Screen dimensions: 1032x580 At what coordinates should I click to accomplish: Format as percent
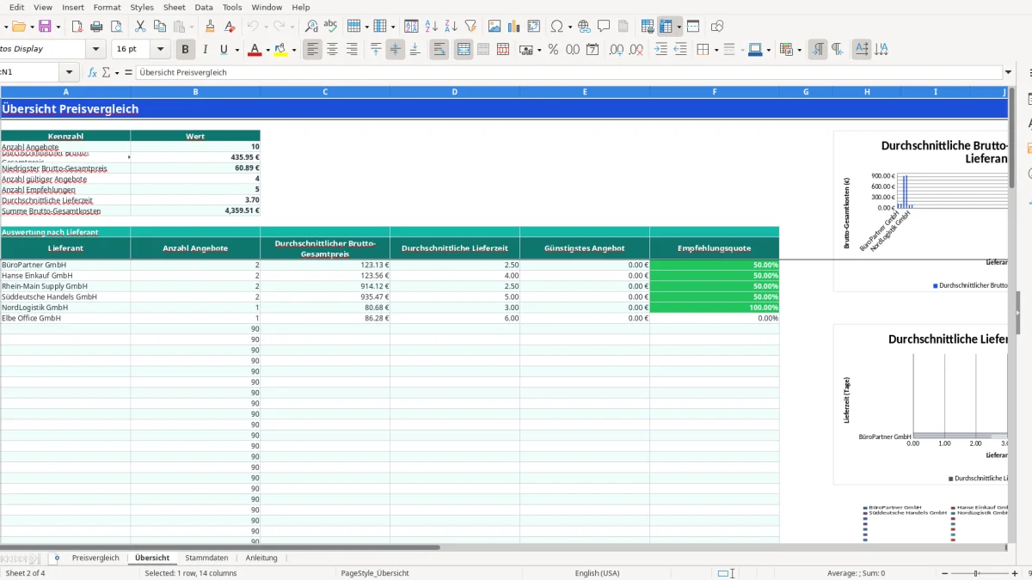pyautogui.click(x=553, y=50)
